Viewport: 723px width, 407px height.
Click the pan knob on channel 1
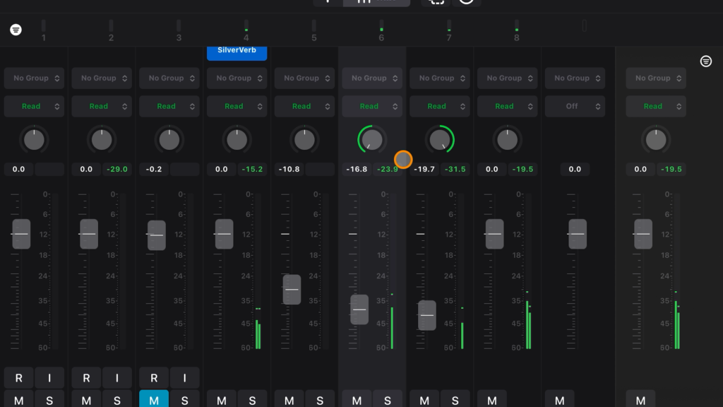tap(34, 140)
